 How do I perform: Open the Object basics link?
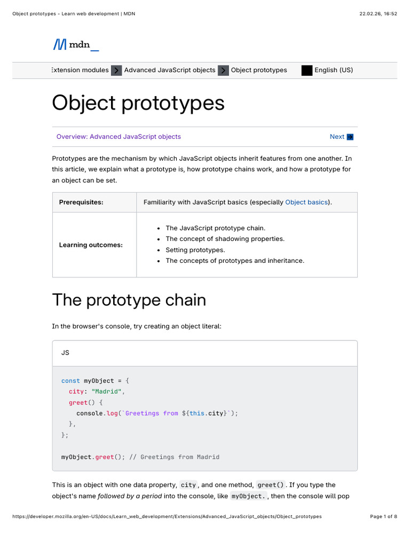tap(307, 202)
